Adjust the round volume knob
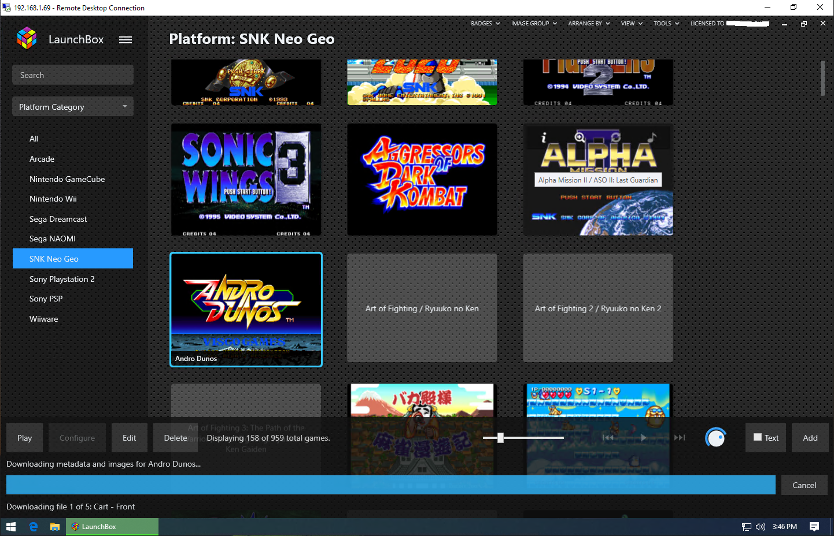 tap(715, 438)
